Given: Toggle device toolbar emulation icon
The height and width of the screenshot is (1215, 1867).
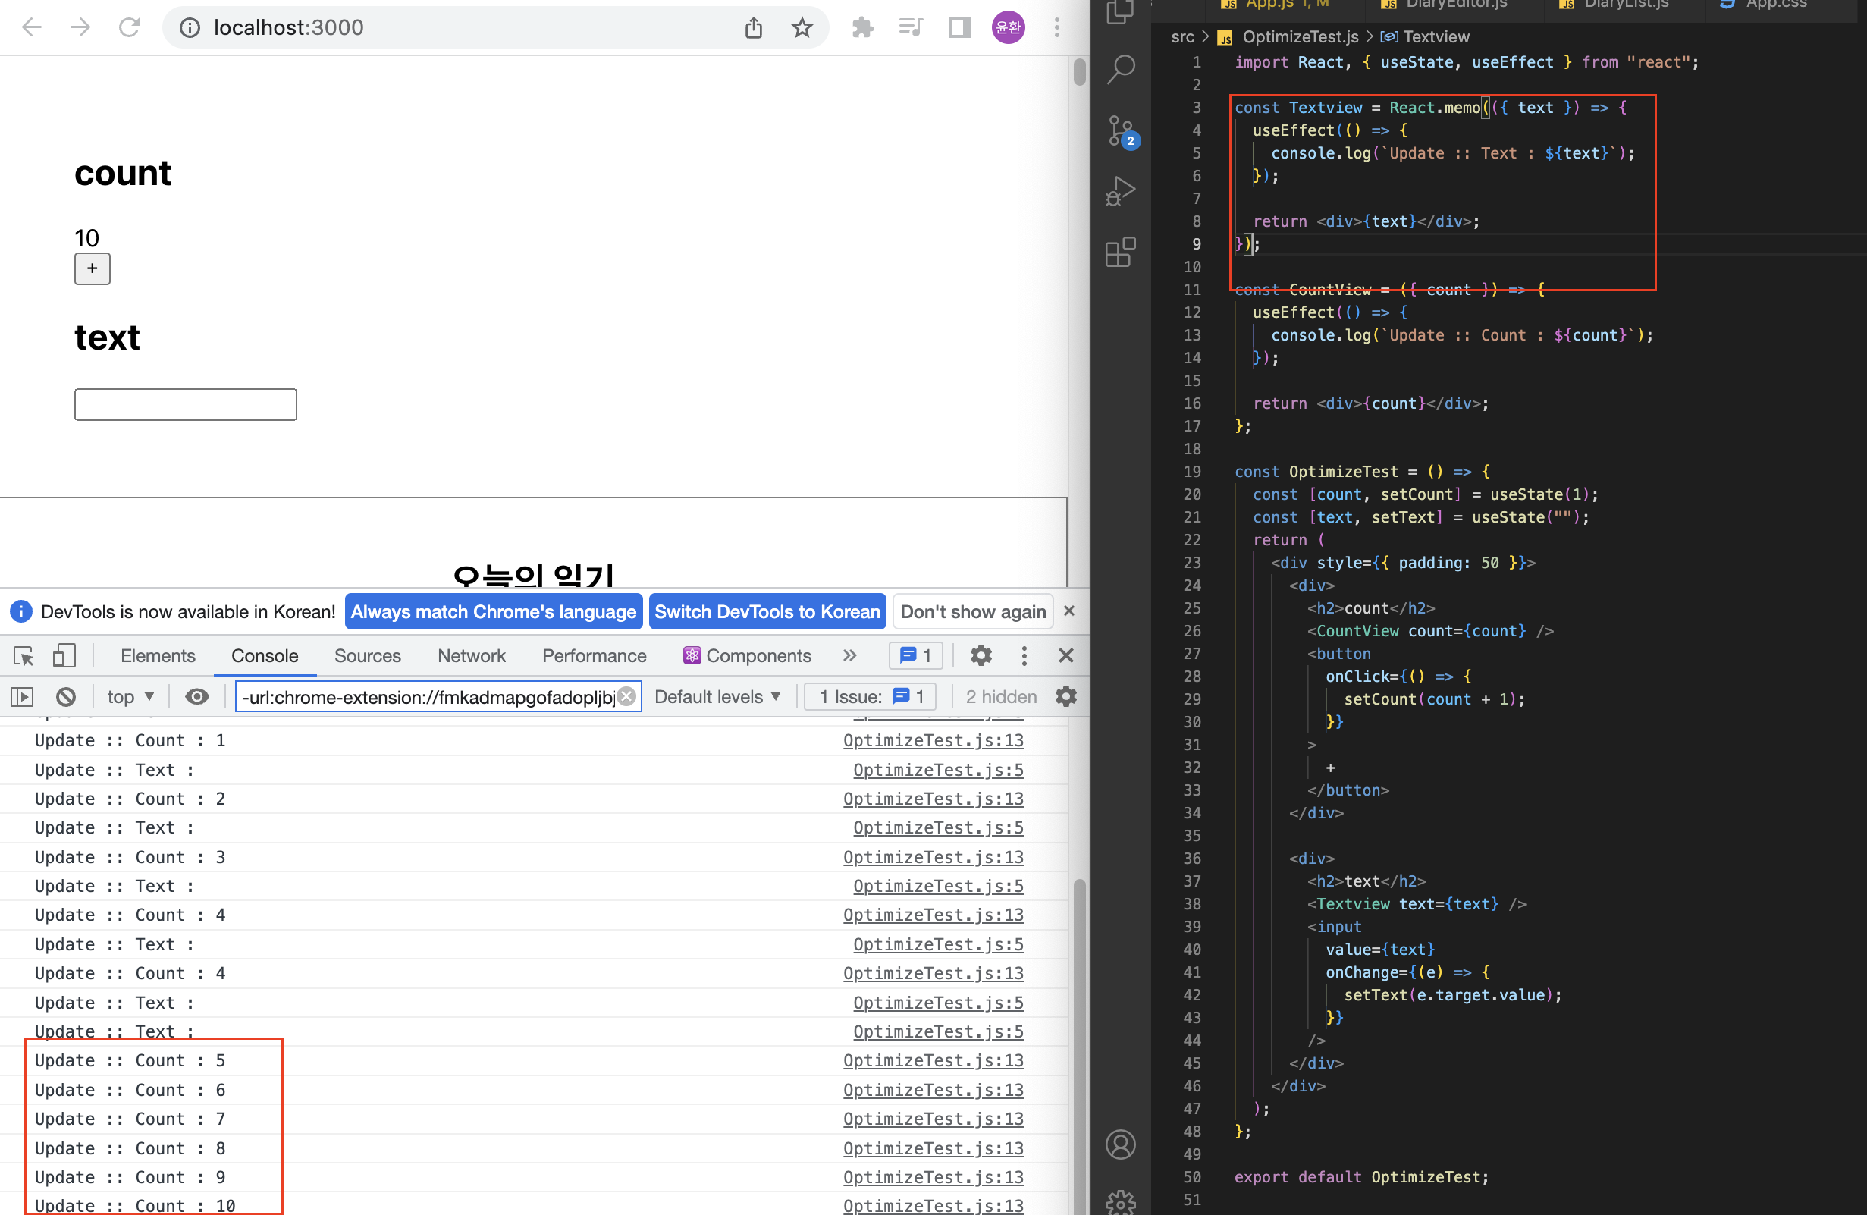Looking at the screenshot, I should (64, 656).
